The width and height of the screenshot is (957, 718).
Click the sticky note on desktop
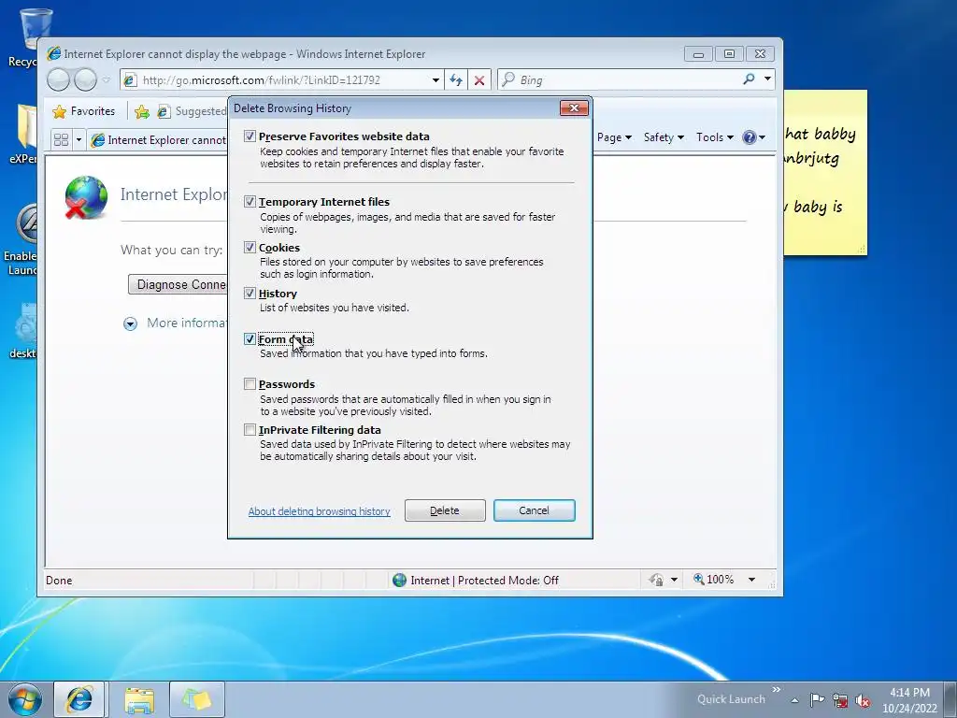(x=825, y=173)
